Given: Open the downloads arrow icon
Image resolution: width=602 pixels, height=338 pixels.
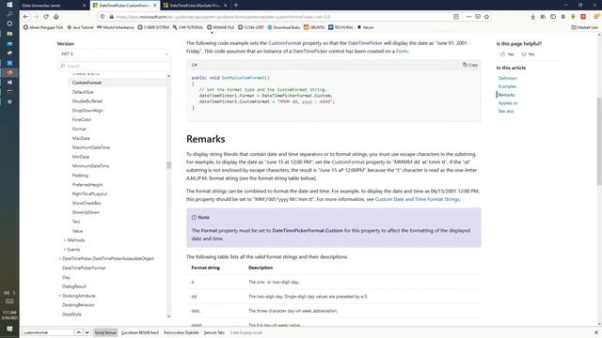Looking at the screenshot, I should (x=533, y=17).
